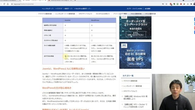Select WordPressを使おう in the navigation bar
Viewport: 195px width, 110px height.
click(103, 14)
